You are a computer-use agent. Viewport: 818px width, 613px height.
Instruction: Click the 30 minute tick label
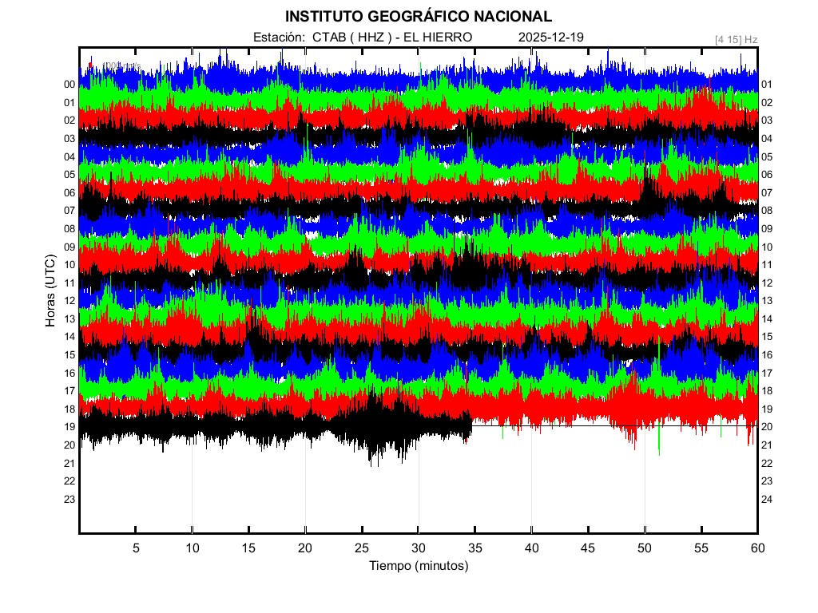coord(418,548)
